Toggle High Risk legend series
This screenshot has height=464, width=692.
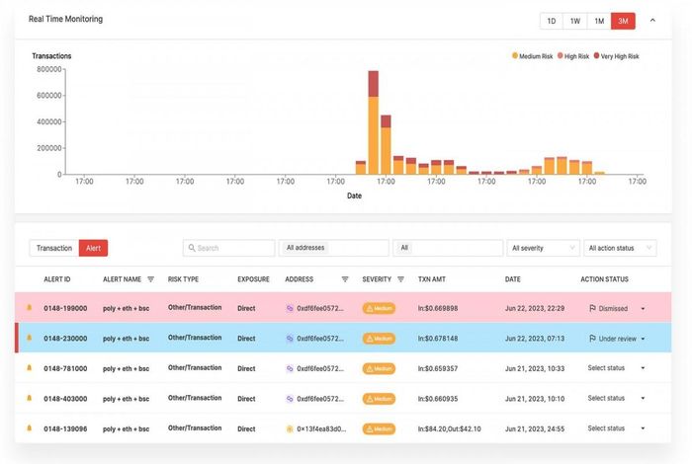[x=573, y=56]
